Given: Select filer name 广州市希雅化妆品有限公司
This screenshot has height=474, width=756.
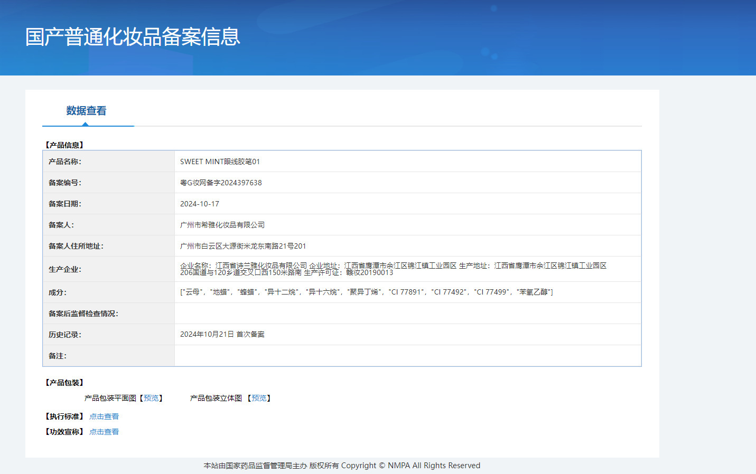Looking at the screenshot, I should point(222,225).
